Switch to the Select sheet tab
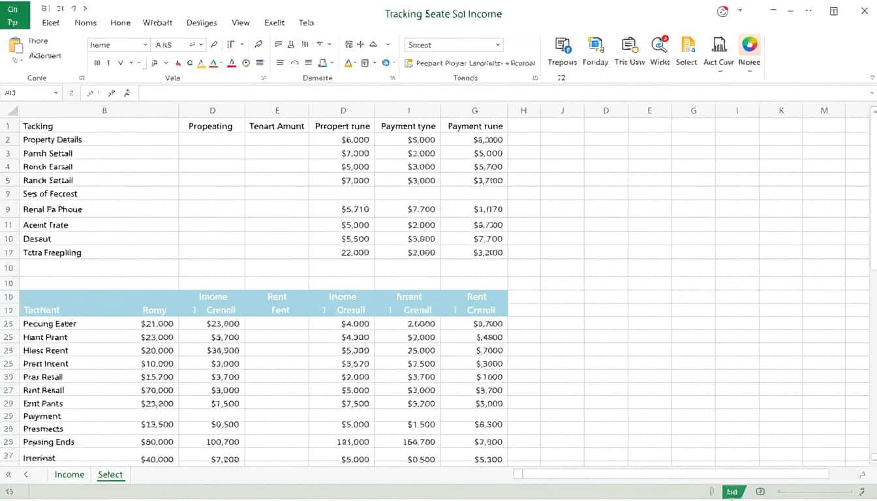Screen dimensions: 877x501 coord(110,474)
